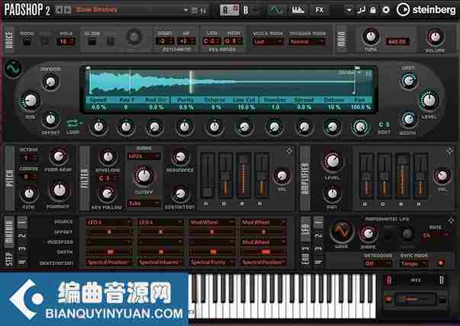Click the oscillator Width knob
This screenshot has width=460, height=326.
[x=408, y=120]
